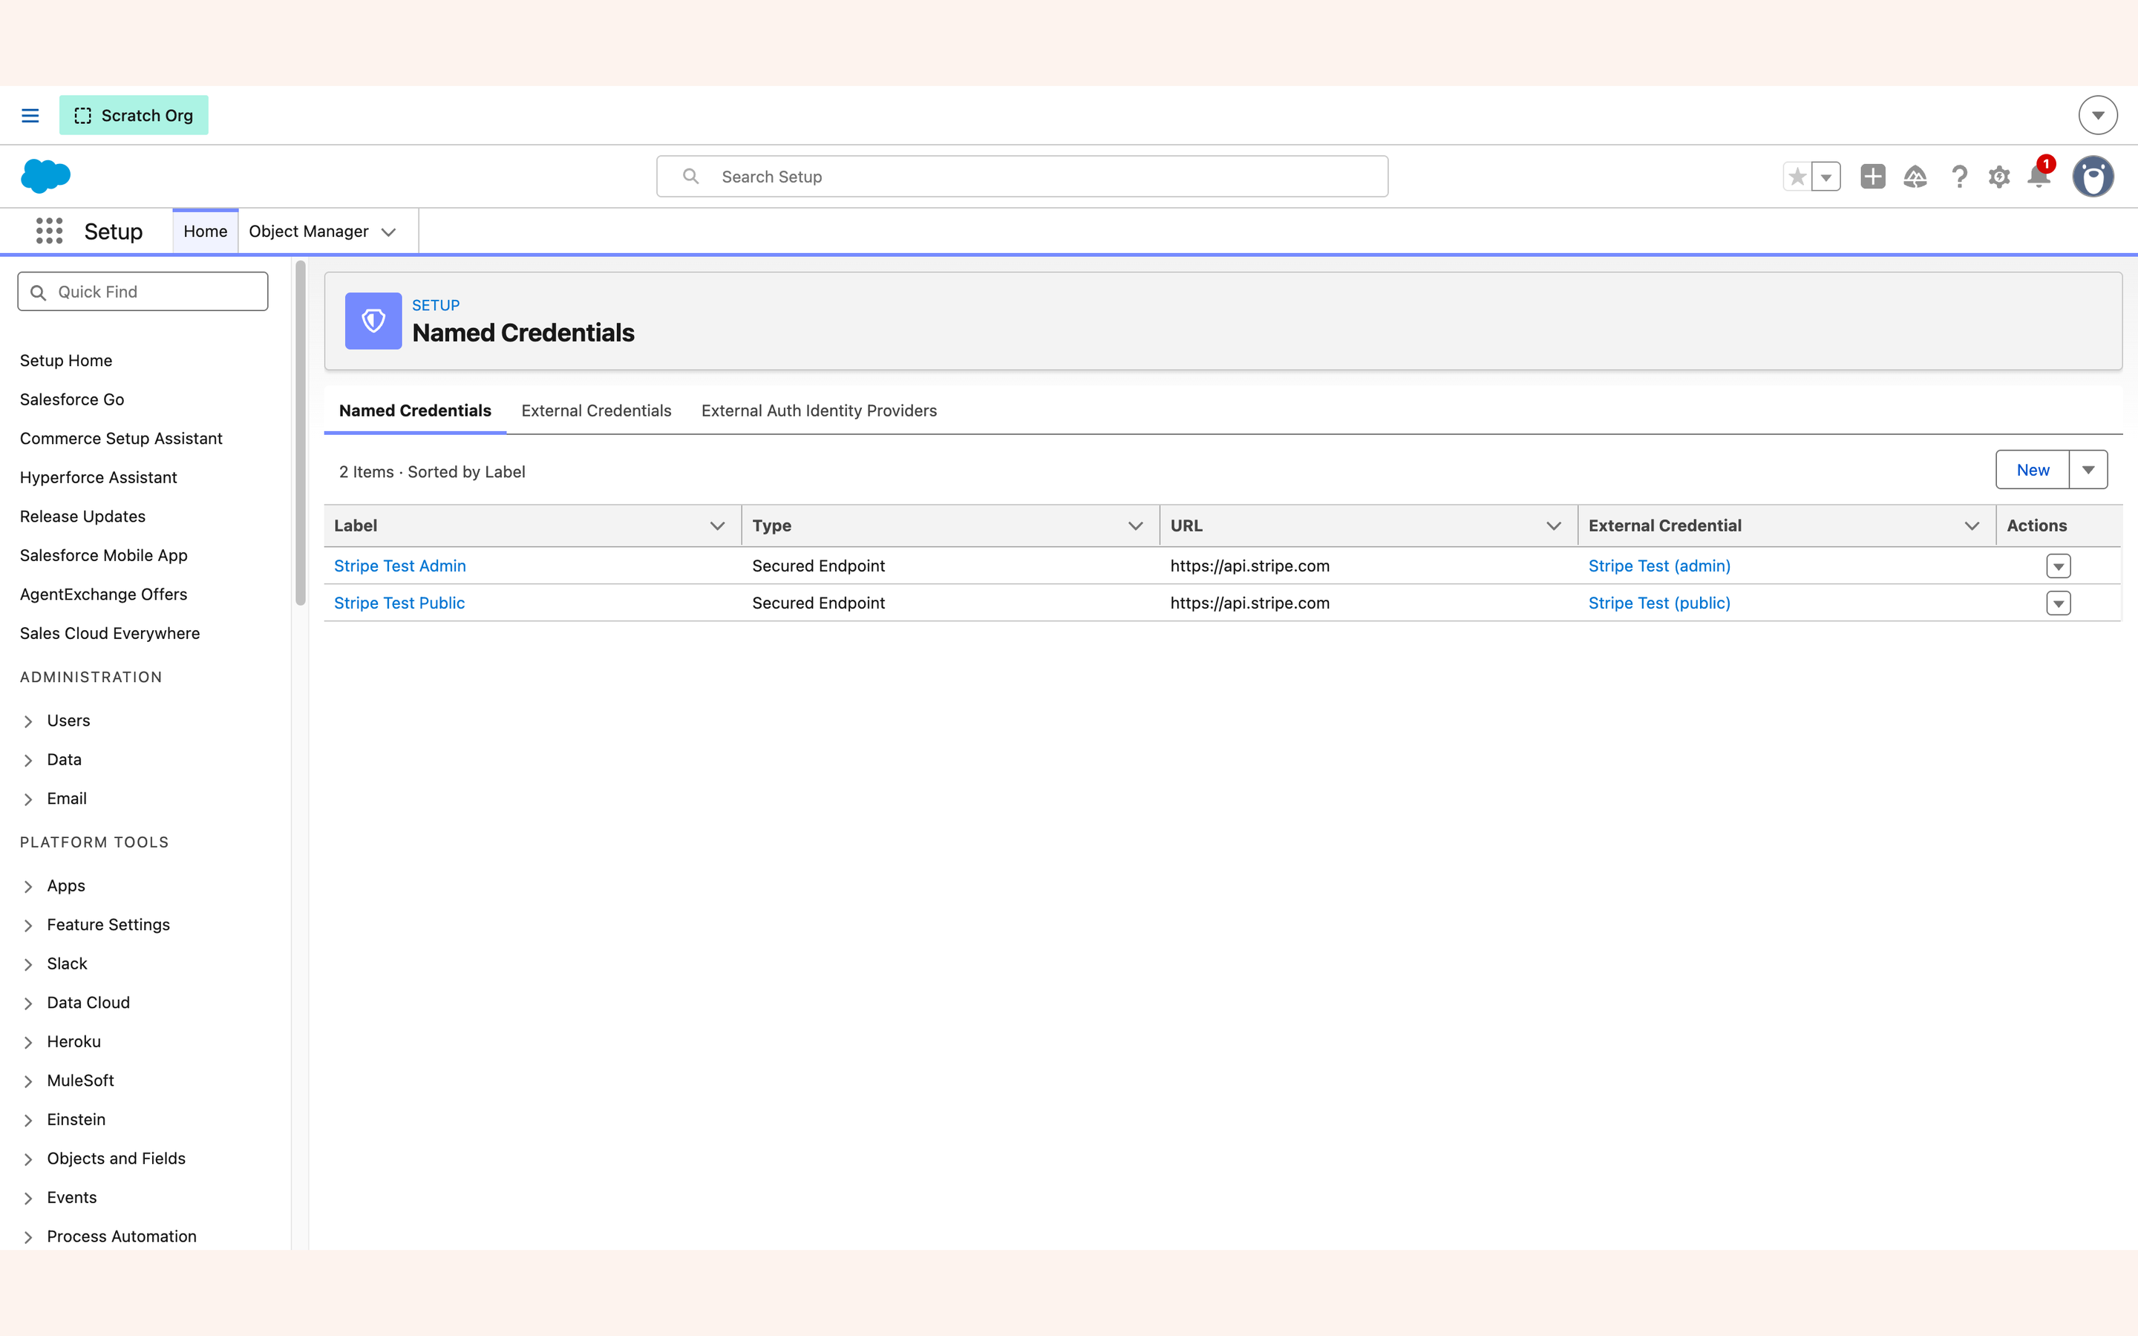Image resolution: width=2138 pixels, height=1336 pixels.
Task: Open URL column header menu chevron
Action: coord(1553,525)
